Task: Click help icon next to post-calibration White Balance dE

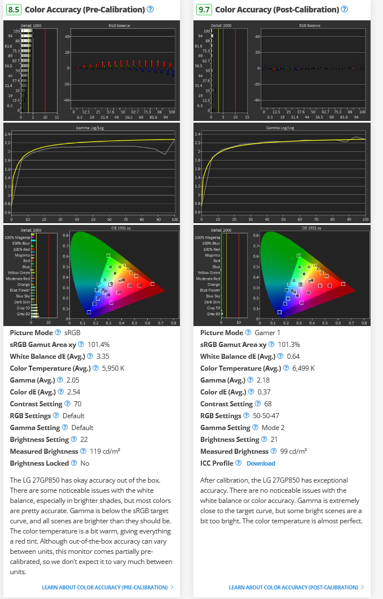Action: tap(280, 356)
